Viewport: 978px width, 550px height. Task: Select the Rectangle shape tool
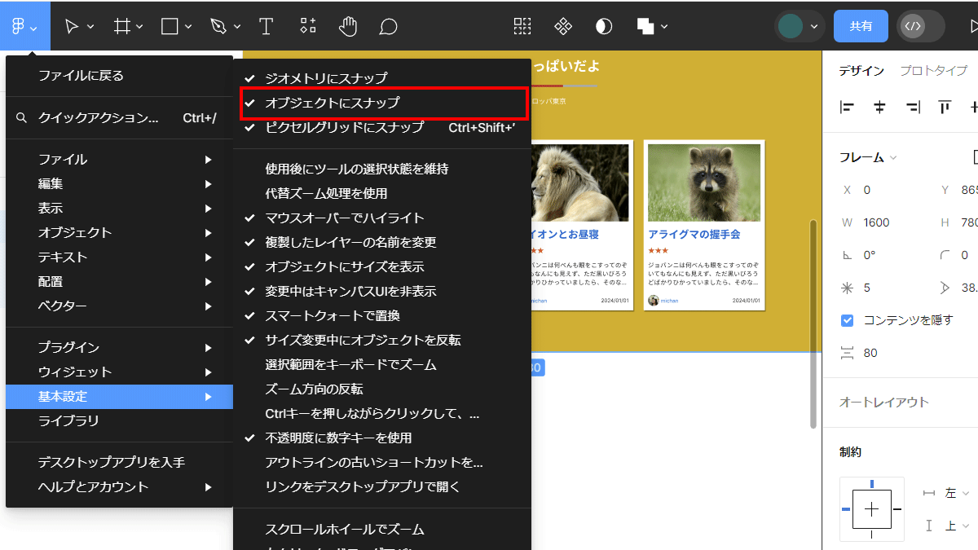point(170,26)
